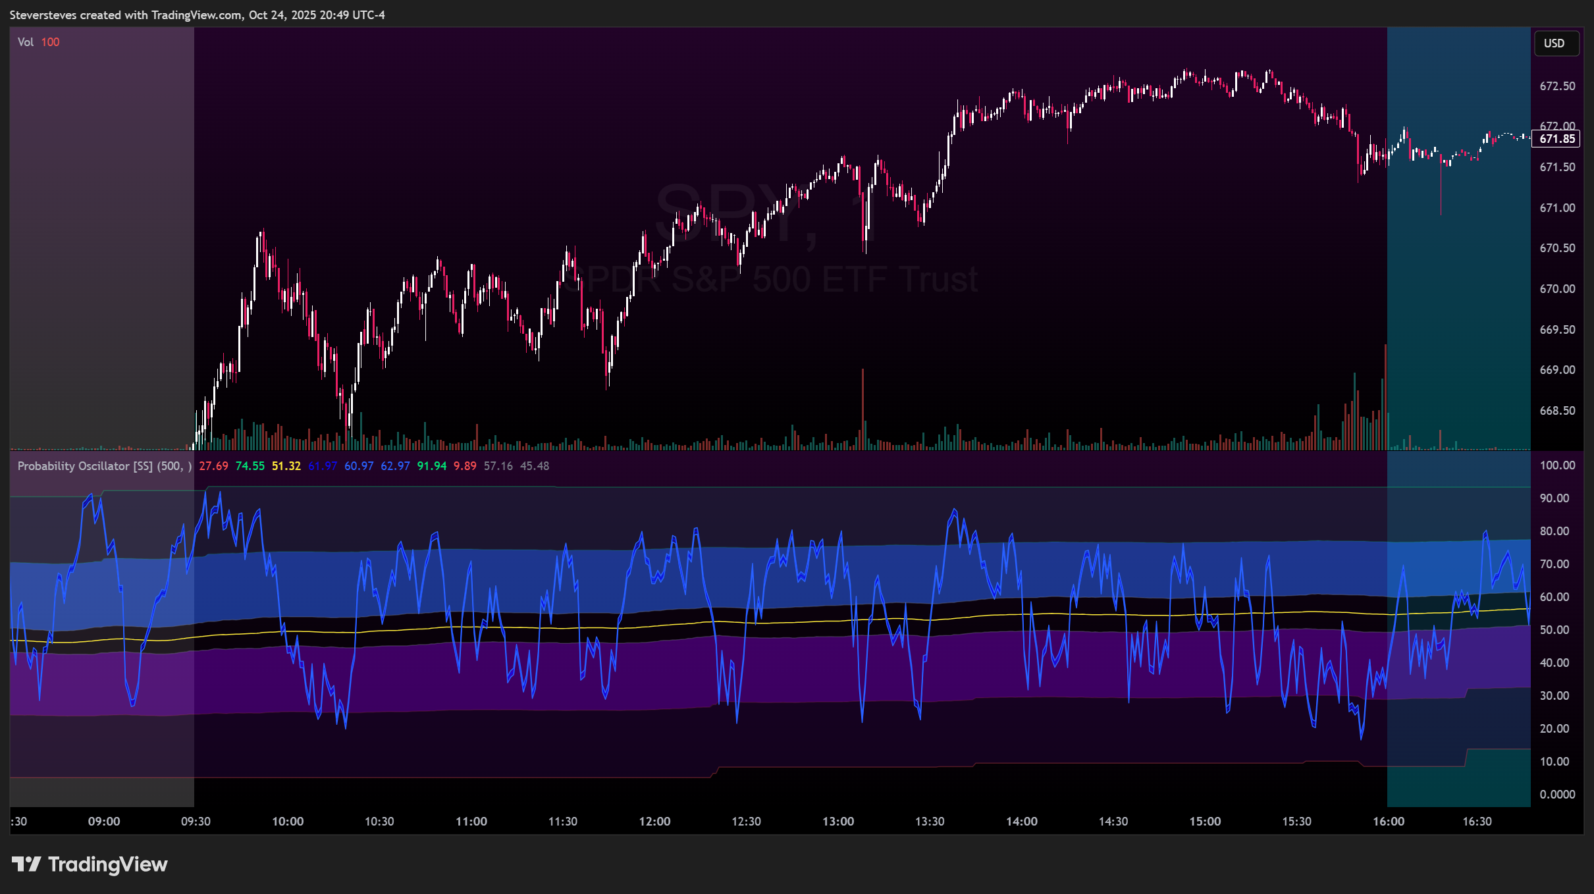This screenshot has width=1594, height=894.
Task: Click the Vol indicator label
Action: tap(26, 42)
